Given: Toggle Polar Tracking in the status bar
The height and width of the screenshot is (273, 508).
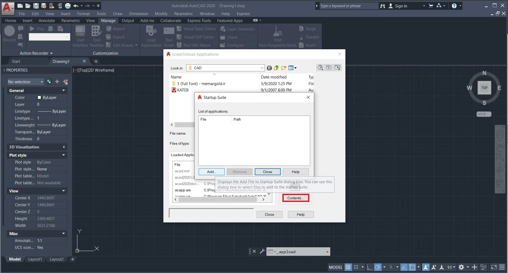Looking at the screenshot, I should click(378, 267).
